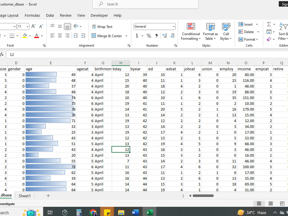288x216 pixels.
Task: Switch to Page Layout view
Action: click(270, 203)
